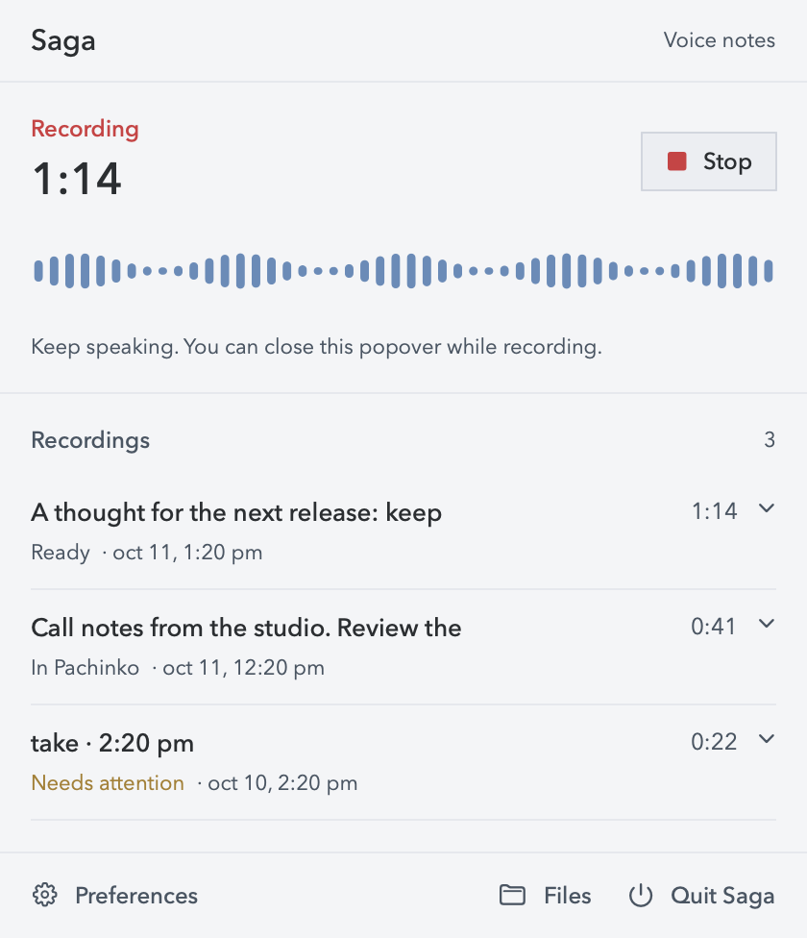Click the red stop square icon
807x938 pixels.
676,161
